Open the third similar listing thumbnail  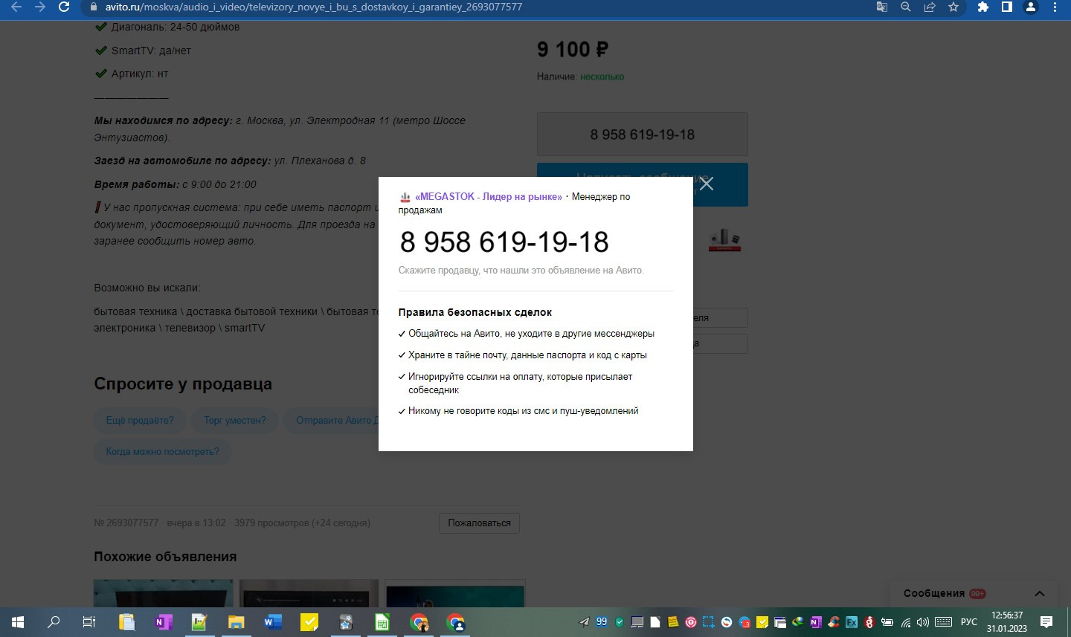(454, 593)
